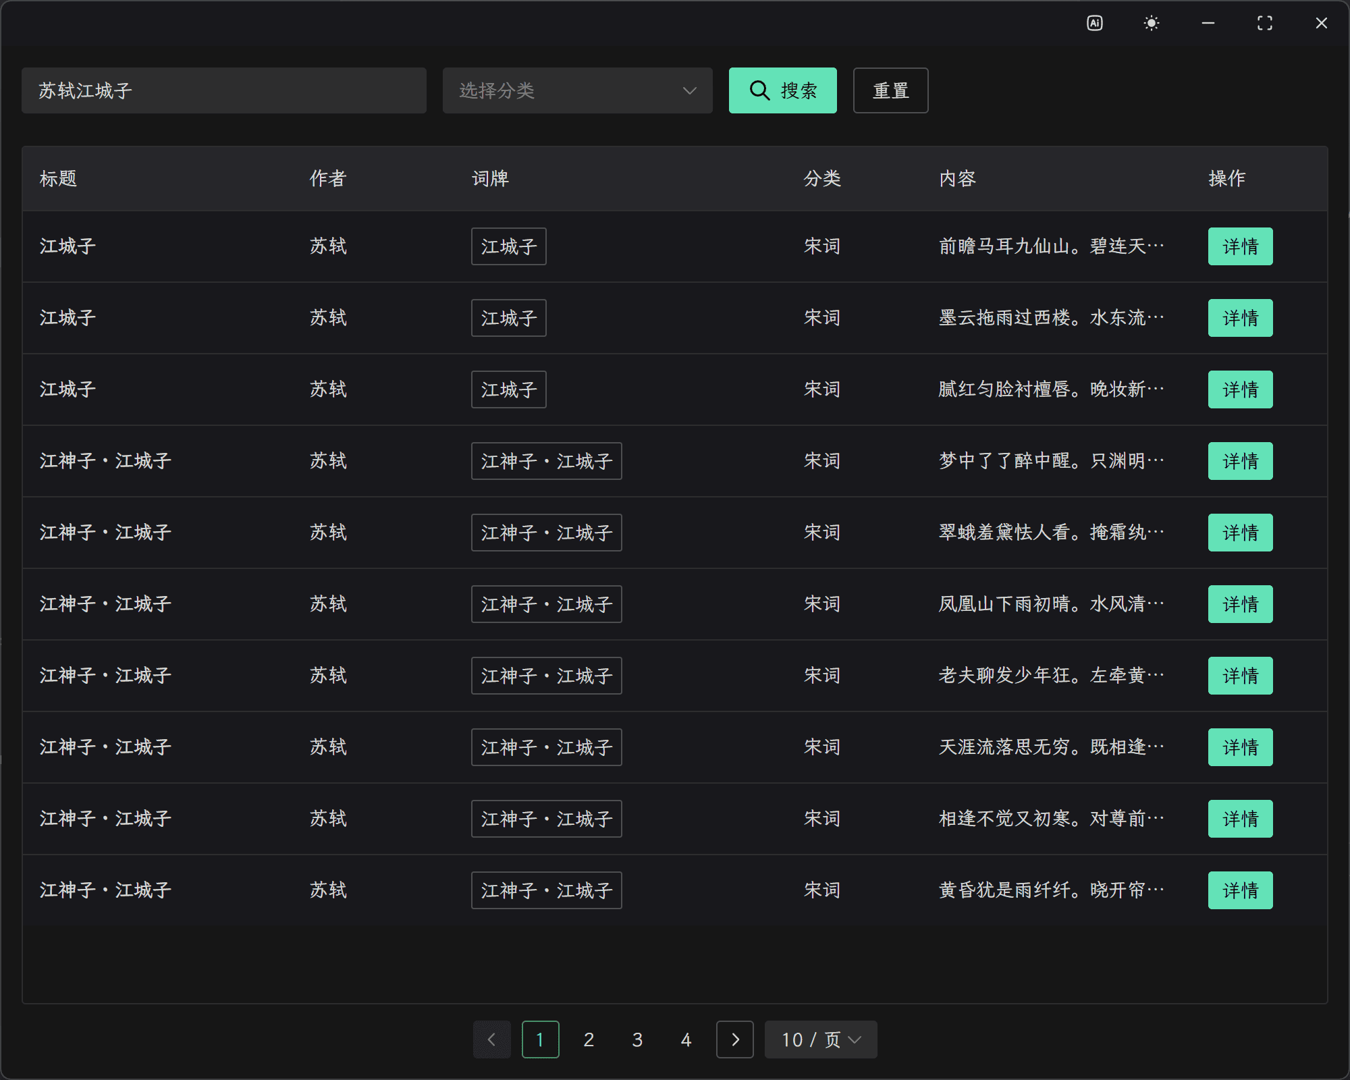Go to the next page arrow
This screenshot has width=1350, height=1080.
[735, 1039]
